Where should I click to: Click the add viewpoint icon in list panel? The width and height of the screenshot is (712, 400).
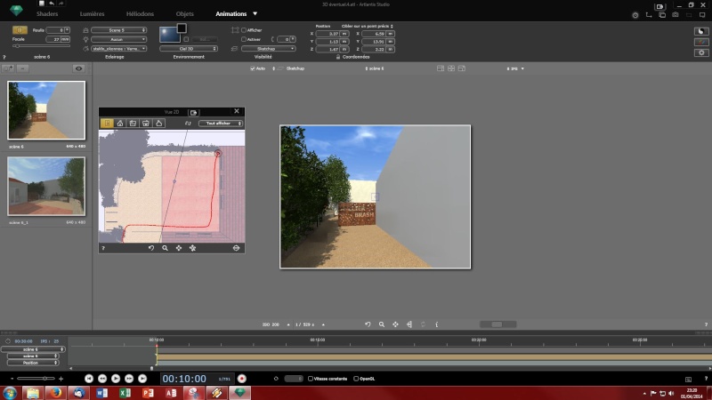click(x=8, y=68)
